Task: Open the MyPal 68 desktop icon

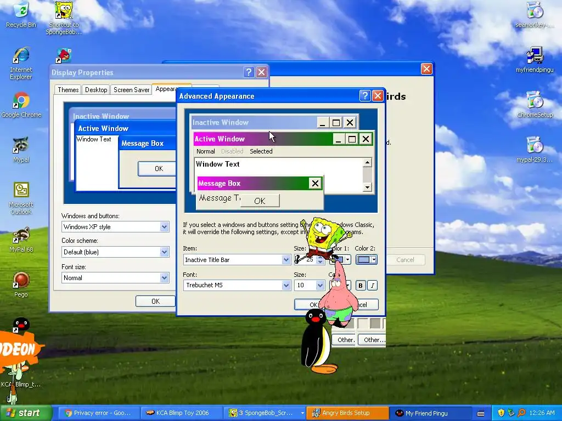Action: tap(21, 240)
